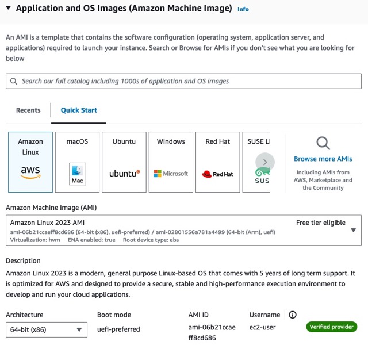
Task: Click the Architecture label
Action: coord(25,315)
